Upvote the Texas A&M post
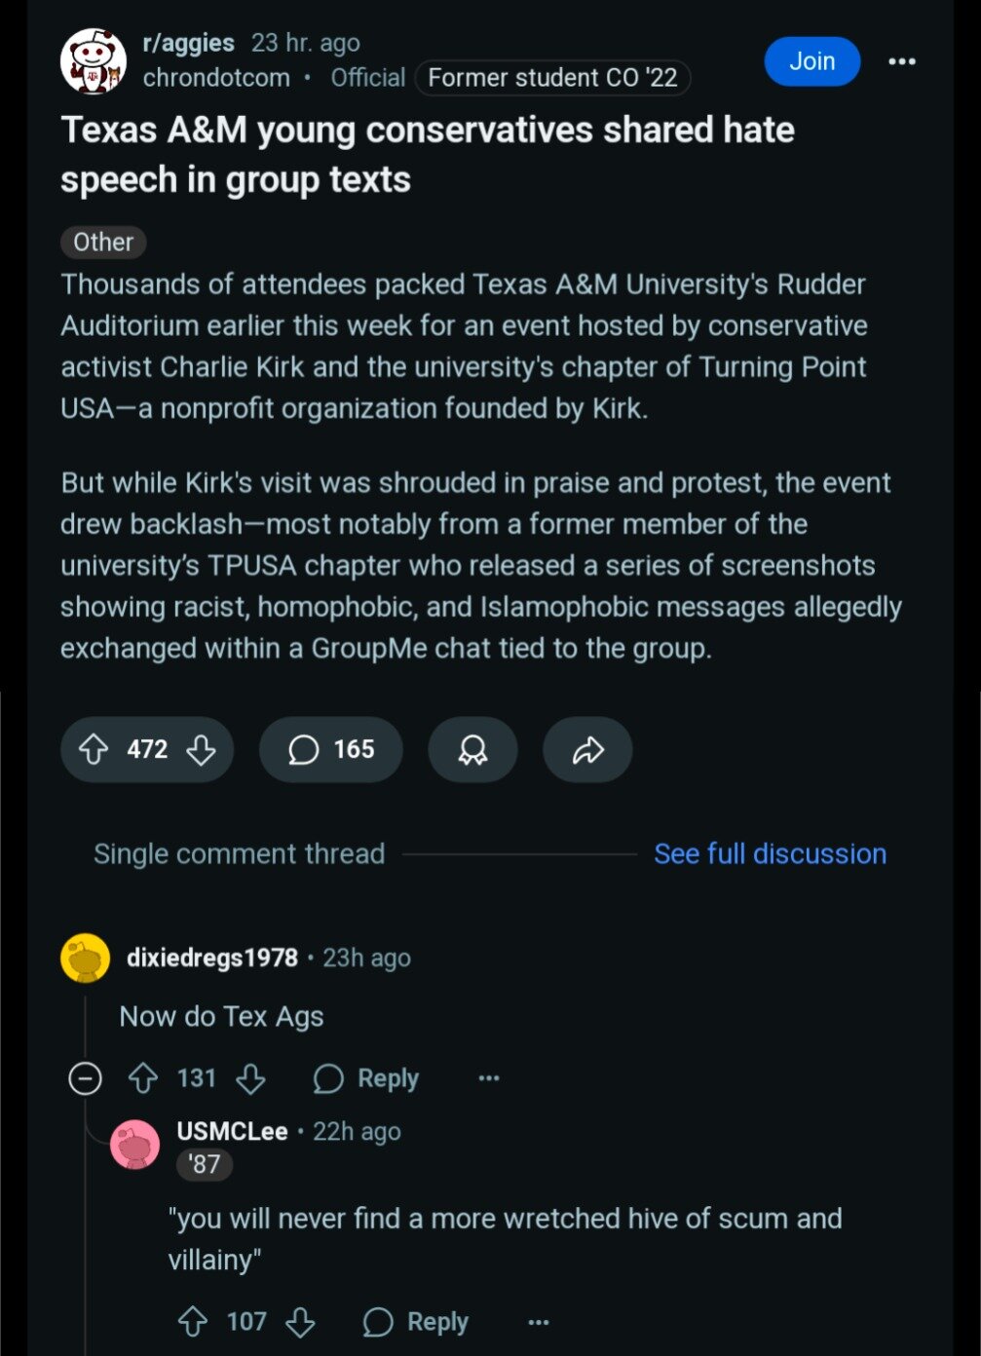Viewport: 981px width, 1356px height. pos(94,749)
